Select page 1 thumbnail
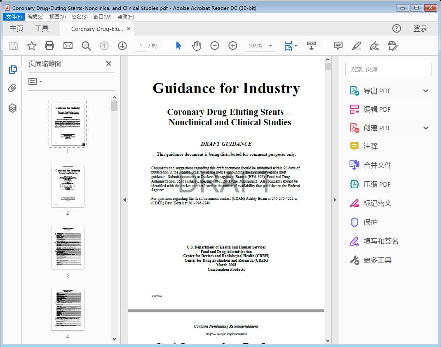The height and width of the screenshot is (347, 441). 68,124
